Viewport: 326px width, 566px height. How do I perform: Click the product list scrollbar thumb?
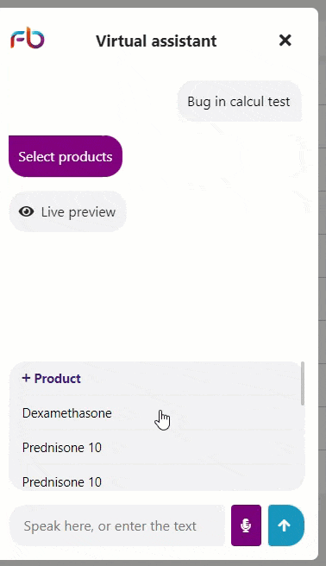[302, 383]
